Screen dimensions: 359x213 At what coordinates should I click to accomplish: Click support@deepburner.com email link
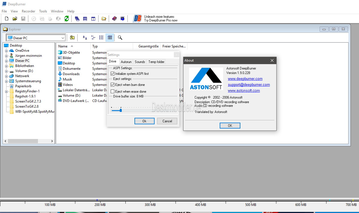pyautogui.click(x=249, y=85)
